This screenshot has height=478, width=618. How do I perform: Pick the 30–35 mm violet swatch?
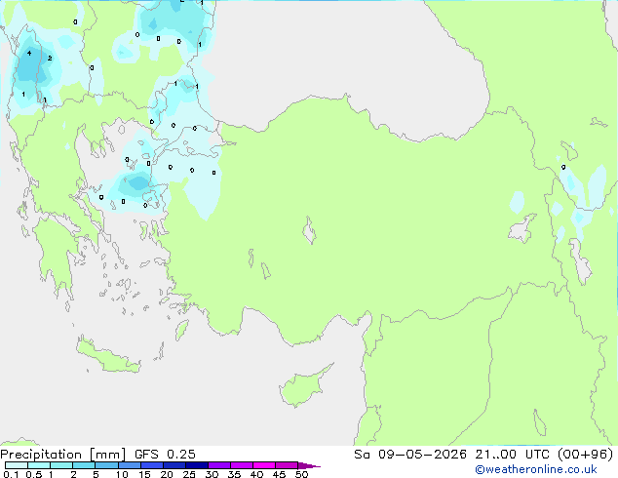219,465
